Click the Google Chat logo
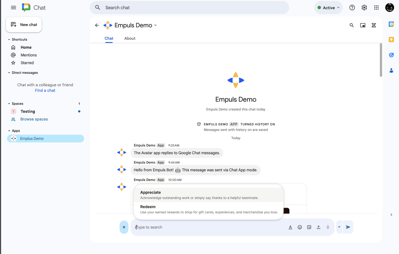This screenshot has width=399, height=254. [26, 8]
